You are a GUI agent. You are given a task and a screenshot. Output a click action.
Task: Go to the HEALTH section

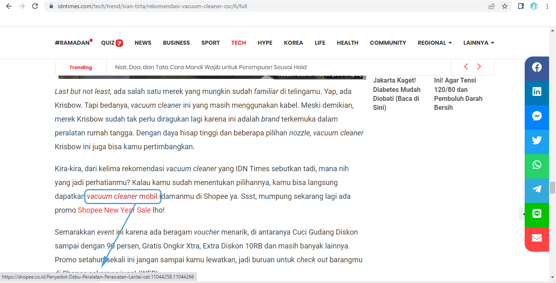pyautogui.click(x=348, y=43)
